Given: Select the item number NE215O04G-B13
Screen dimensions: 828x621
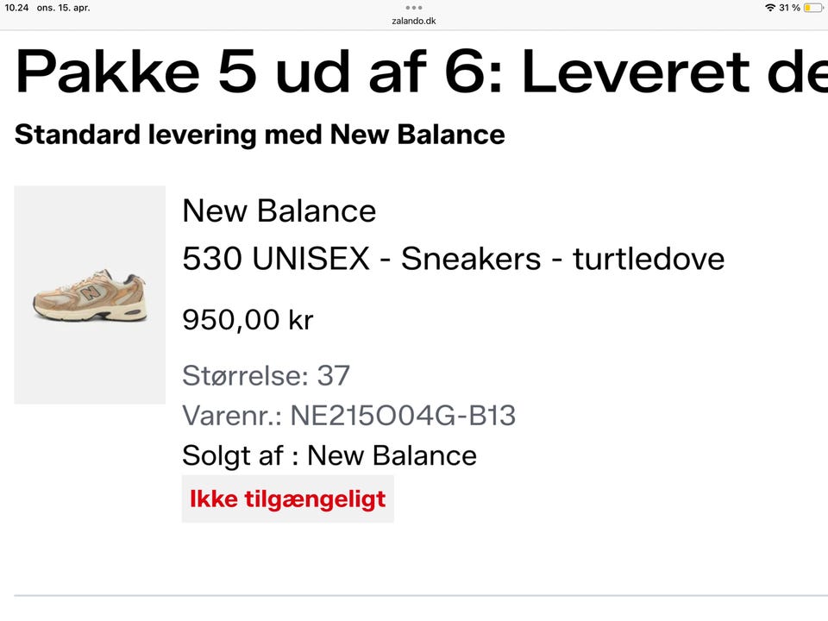Looking at the screenshot, I should pos(403,416).
